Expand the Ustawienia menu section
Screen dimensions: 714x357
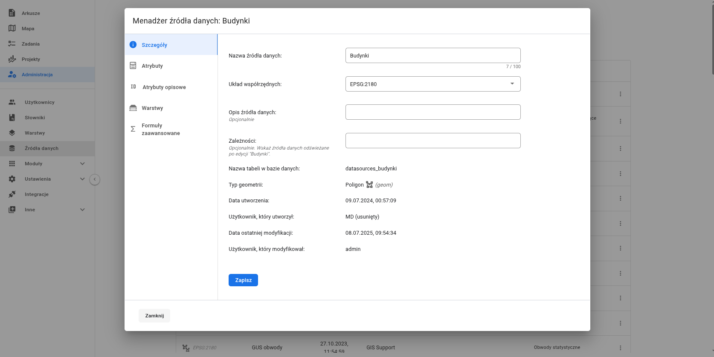[82, 179]
